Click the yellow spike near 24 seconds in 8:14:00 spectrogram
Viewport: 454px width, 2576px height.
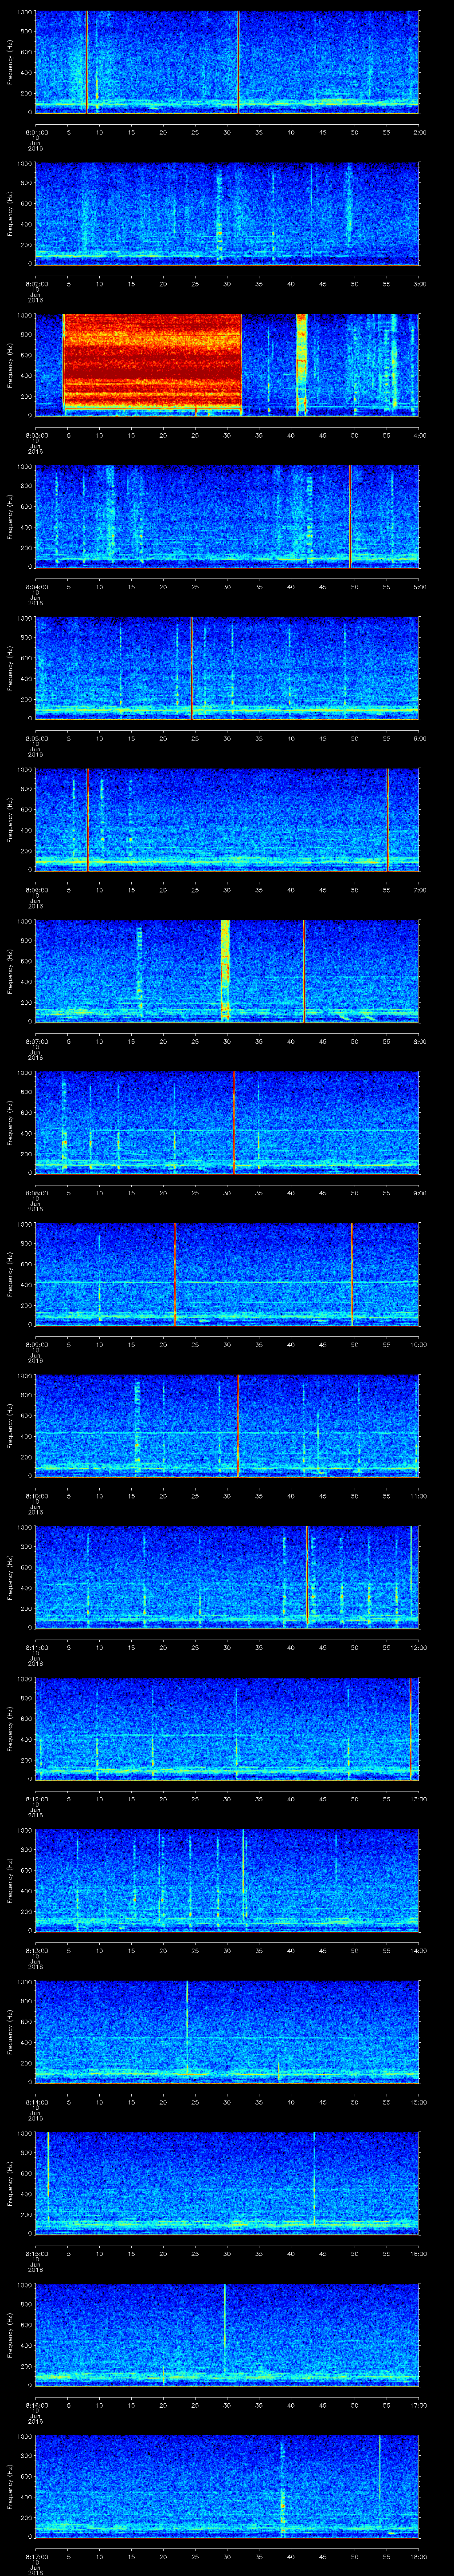tap(187, 2026)
